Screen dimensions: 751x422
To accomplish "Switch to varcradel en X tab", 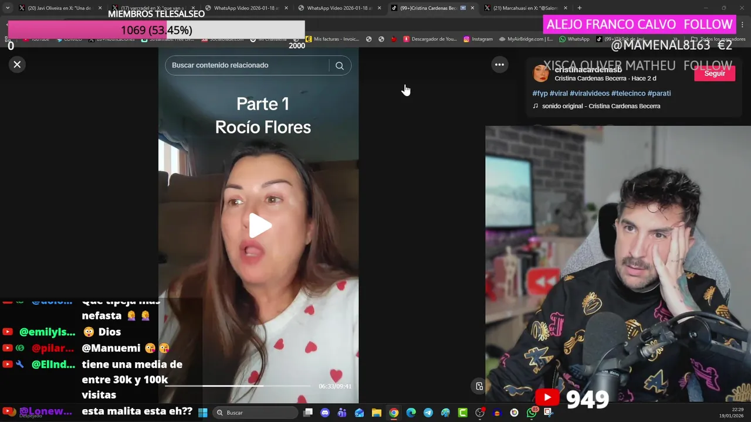I will [x=151, y=8].
